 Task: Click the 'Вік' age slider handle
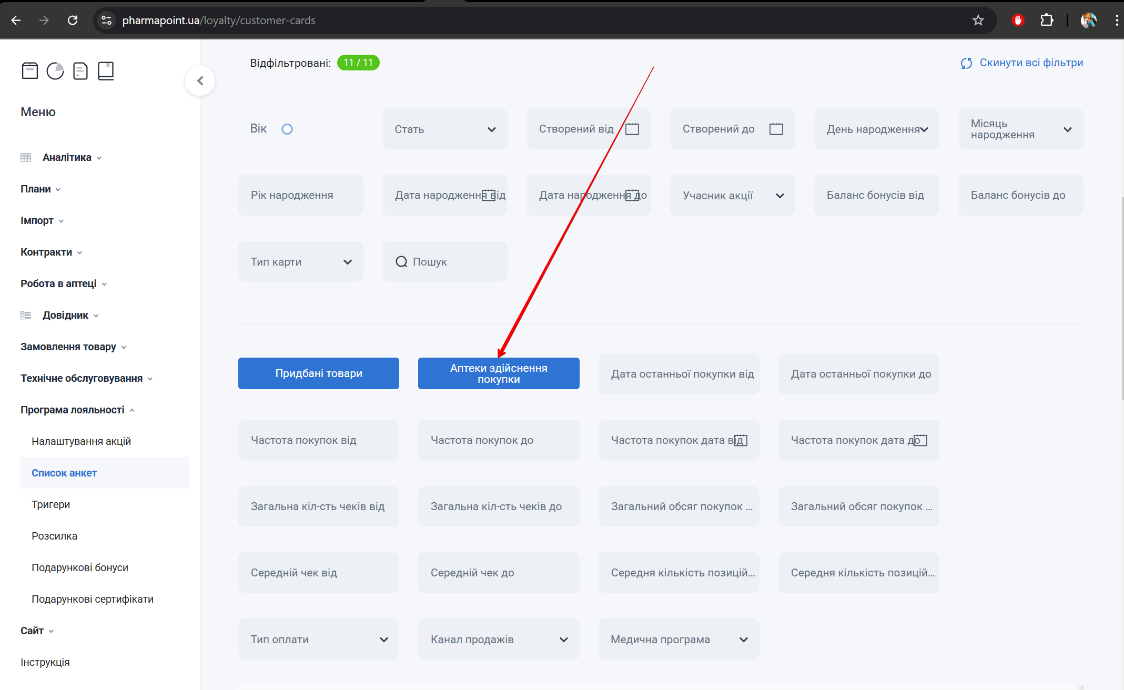coord(287,129)
